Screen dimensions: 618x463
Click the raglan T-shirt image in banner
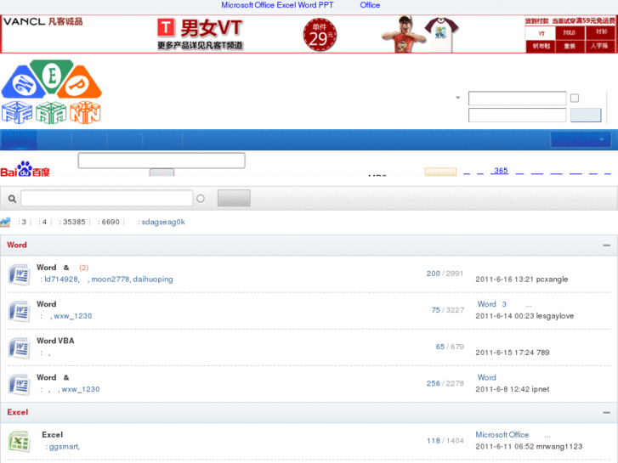tap(441, 35)
